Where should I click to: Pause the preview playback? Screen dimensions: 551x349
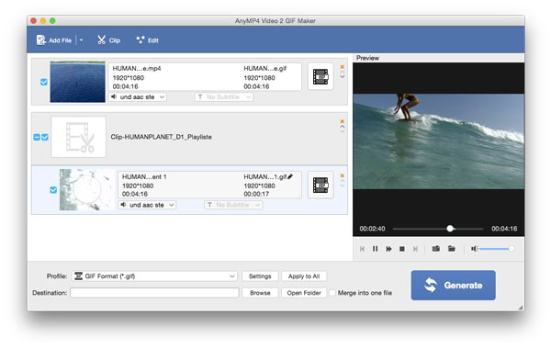point(375,249)
